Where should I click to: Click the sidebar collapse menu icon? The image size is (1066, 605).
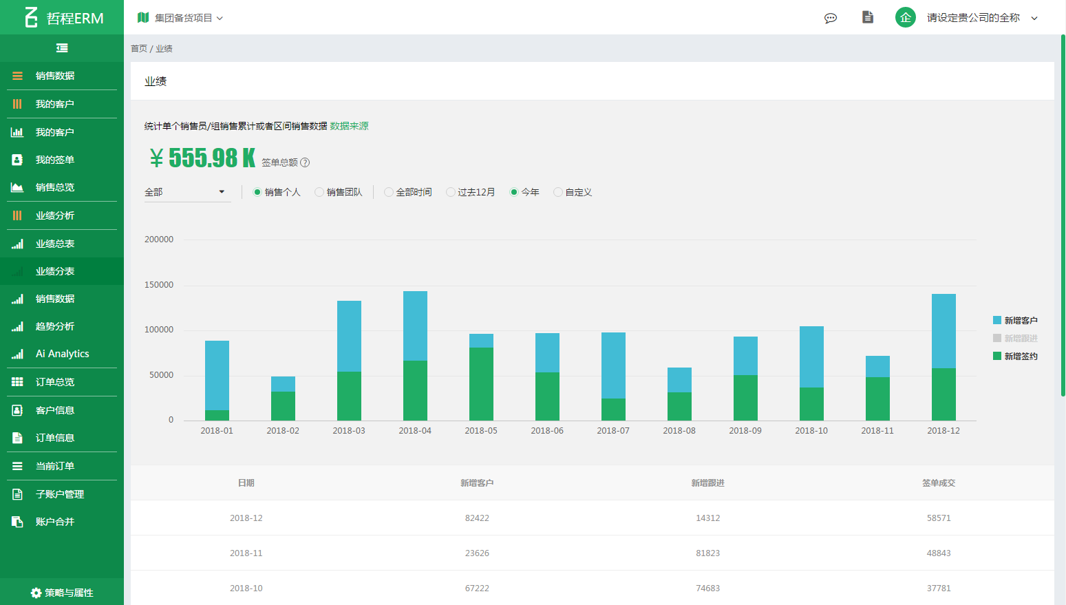(x=62, y=48)
